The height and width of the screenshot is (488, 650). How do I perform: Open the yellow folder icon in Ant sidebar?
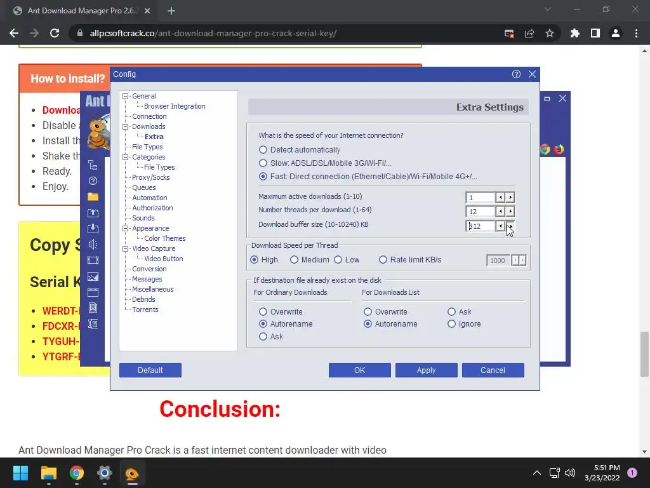click(93, 197)
